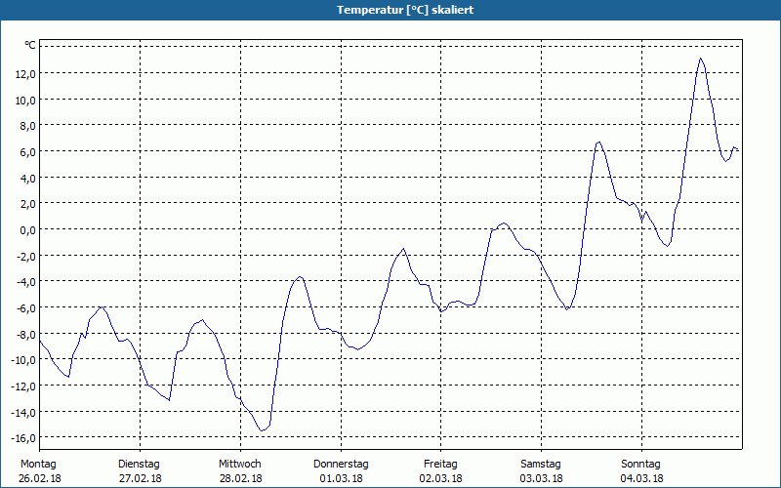The height and width of the screenshot is (488, 781).
Task: Select the 2,0 y-axis value
Action: point(27,204)
